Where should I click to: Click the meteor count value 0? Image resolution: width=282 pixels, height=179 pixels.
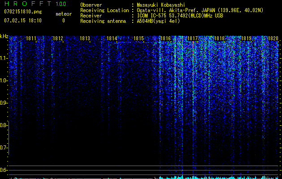coord(64,21)
